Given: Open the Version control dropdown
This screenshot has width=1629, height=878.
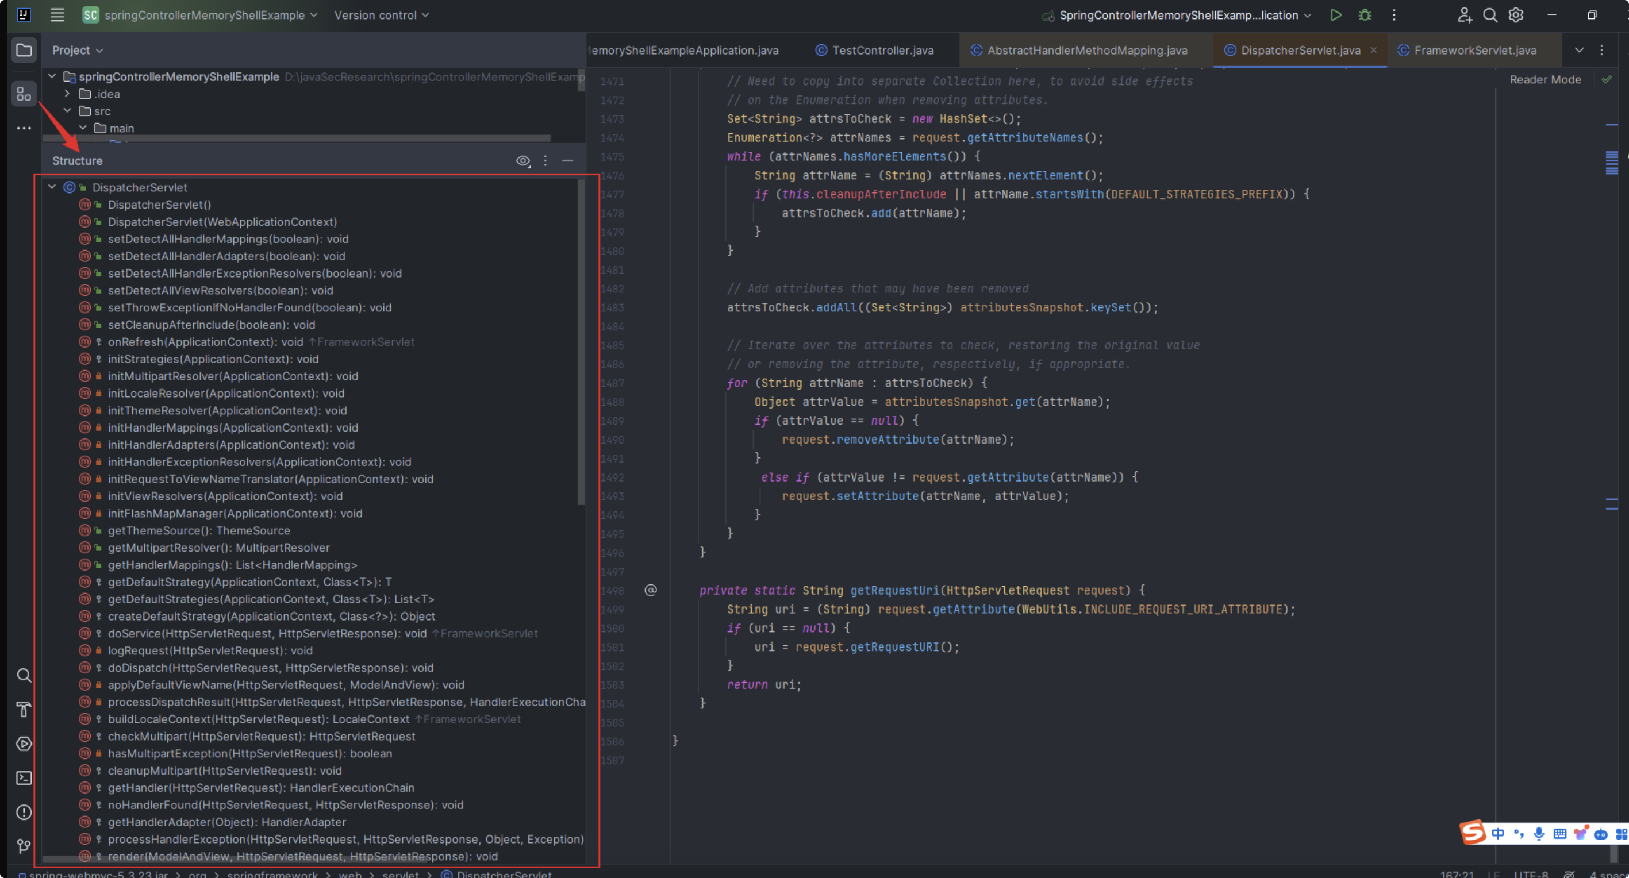Looking at the screenshot, I should (x=381, y=15).
